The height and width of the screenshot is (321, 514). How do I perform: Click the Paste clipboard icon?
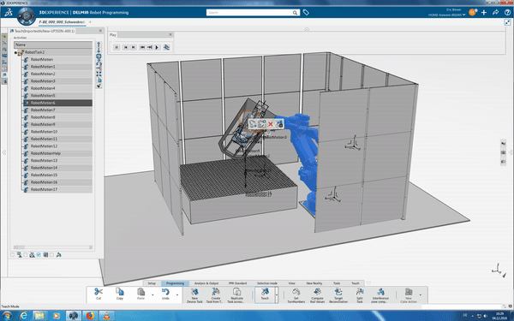[x=141, y=292]
